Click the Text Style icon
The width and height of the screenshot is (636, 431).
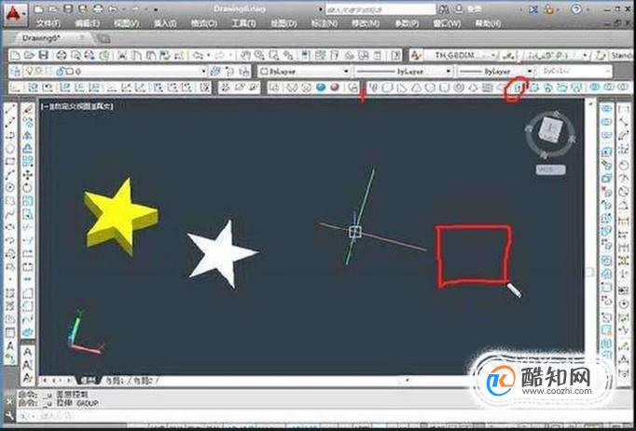point(415,55)
